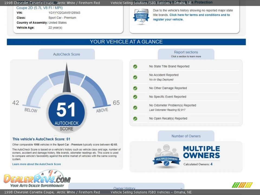
Task: Click the DealerRevs.com logo
Action: click(37, 179)
